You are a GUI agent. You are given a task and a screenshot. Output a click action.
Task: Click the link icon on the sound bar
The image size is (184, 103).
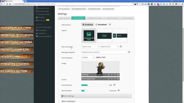coord(115,79)
